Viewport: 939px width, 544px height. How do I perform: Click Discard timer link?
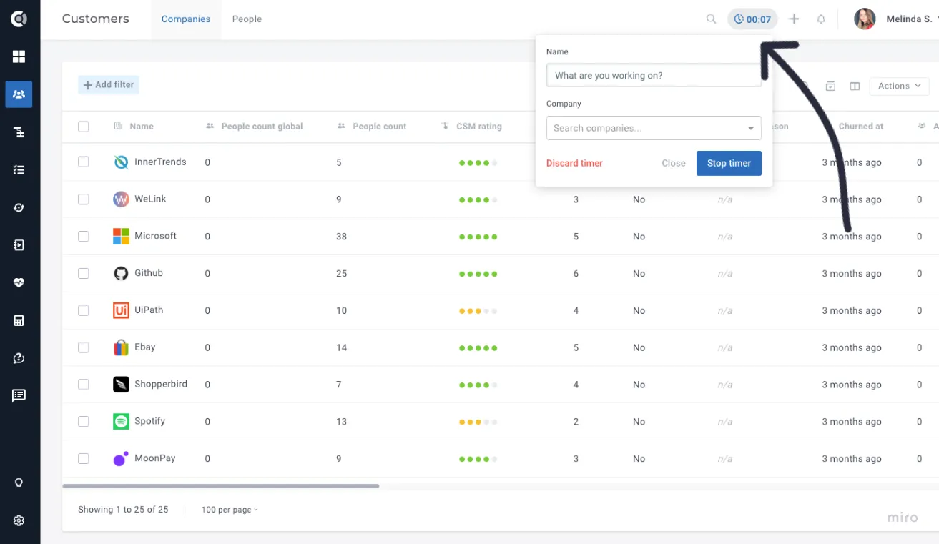pos(574,163)
